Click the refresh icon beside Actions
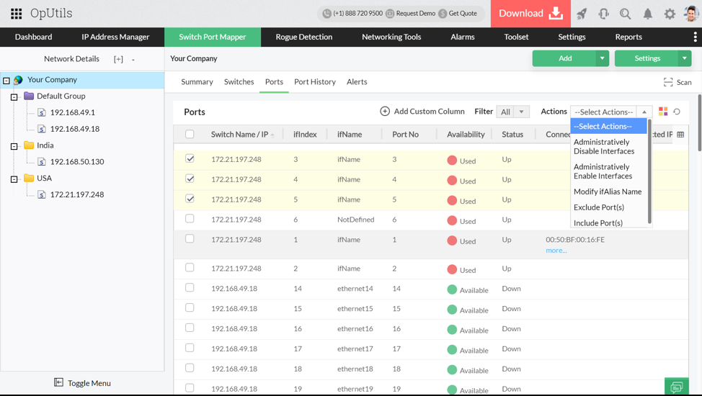This screenshot has width=702, height=396. tap(677, 112)
